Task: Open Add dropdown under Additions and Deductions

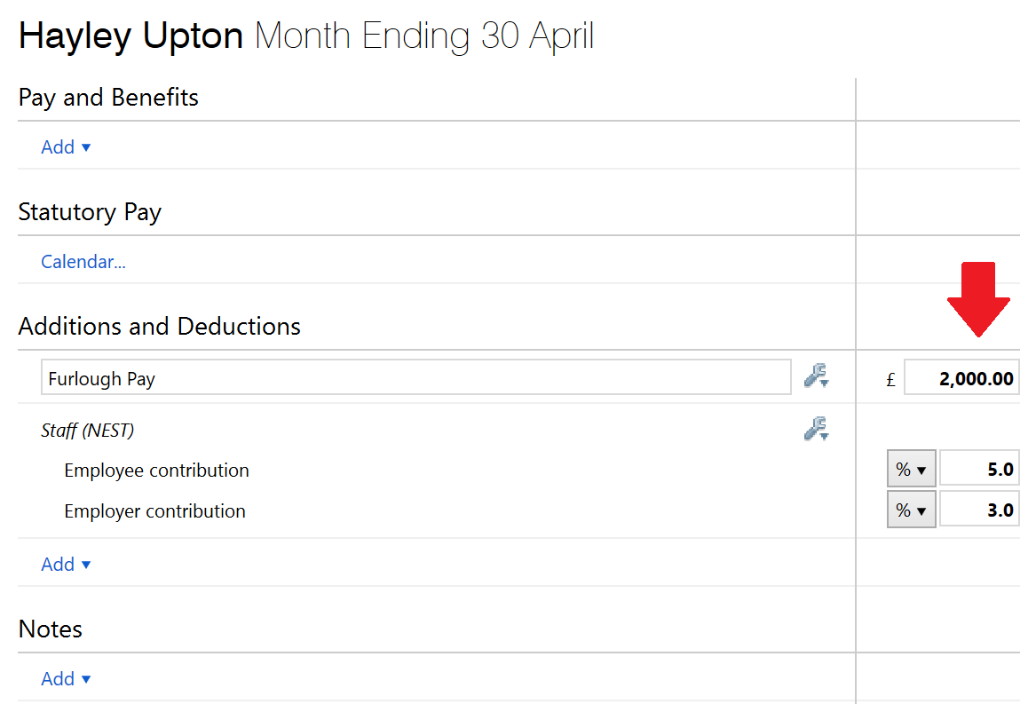Action: (x=66, y=564)
